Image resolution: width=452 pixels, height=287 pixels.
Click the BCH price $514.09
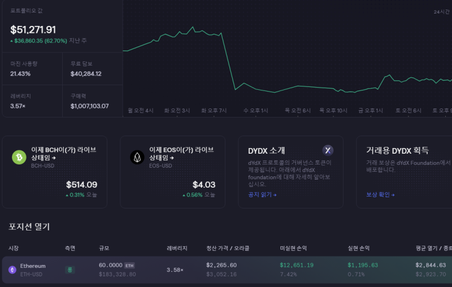81,184
